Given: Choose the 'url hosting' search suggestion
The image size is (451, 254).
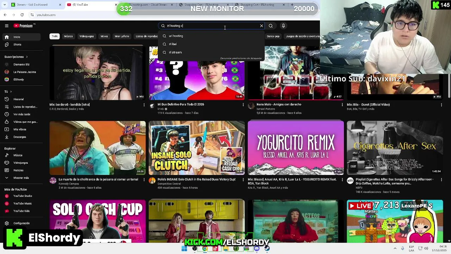Looking at the screenshot, I should click(x=211, y=36).
